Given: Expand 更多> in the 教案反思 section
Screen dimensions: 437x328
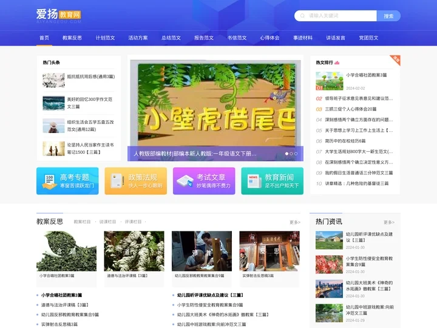Looking at the screenshot, I should point(294,222).
